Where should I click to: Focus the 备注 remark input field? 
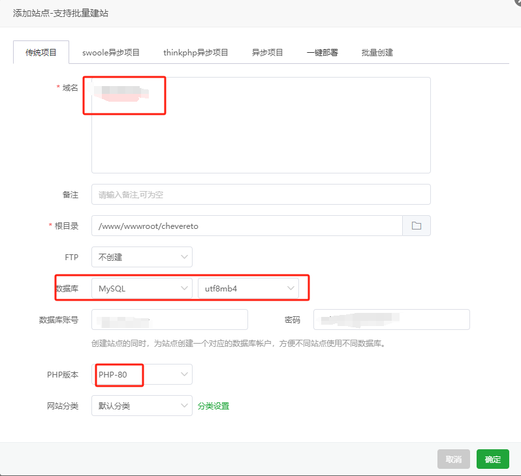tap(261, 194)
